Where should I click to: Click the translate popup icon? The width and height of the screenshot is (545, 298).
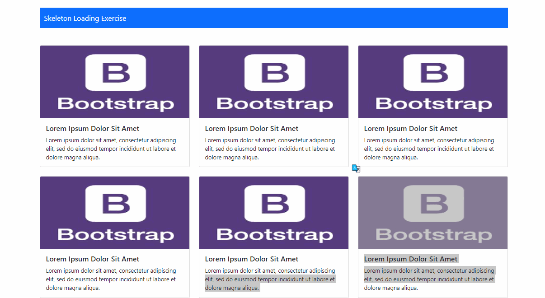(x=356, y=168)
